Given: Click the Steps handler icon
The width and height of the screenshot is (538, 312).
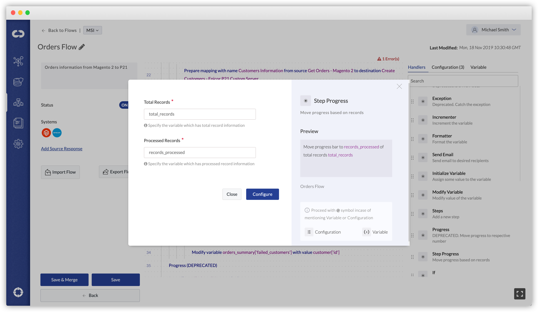Looking at the screenshot, I should coord(423,214).
